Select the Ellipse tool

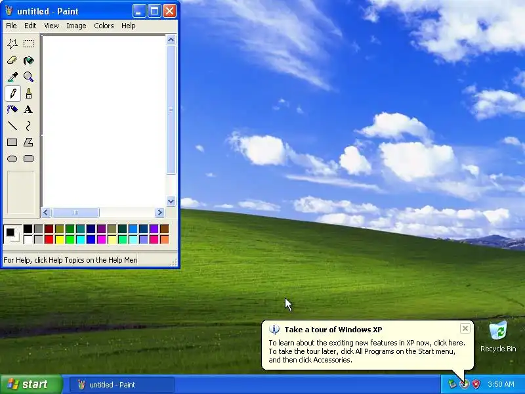tap(12, 159)
